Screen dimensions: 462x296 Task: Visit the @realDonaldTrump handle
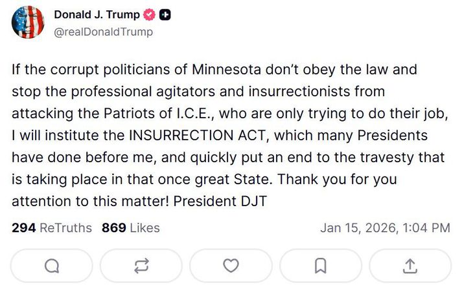point(104,31)
